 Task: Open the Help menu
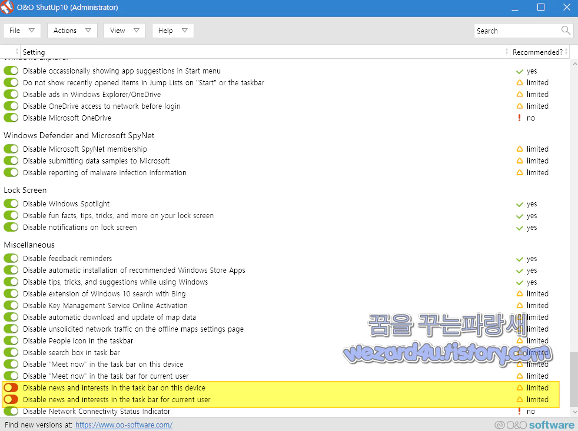pos(173,31)
